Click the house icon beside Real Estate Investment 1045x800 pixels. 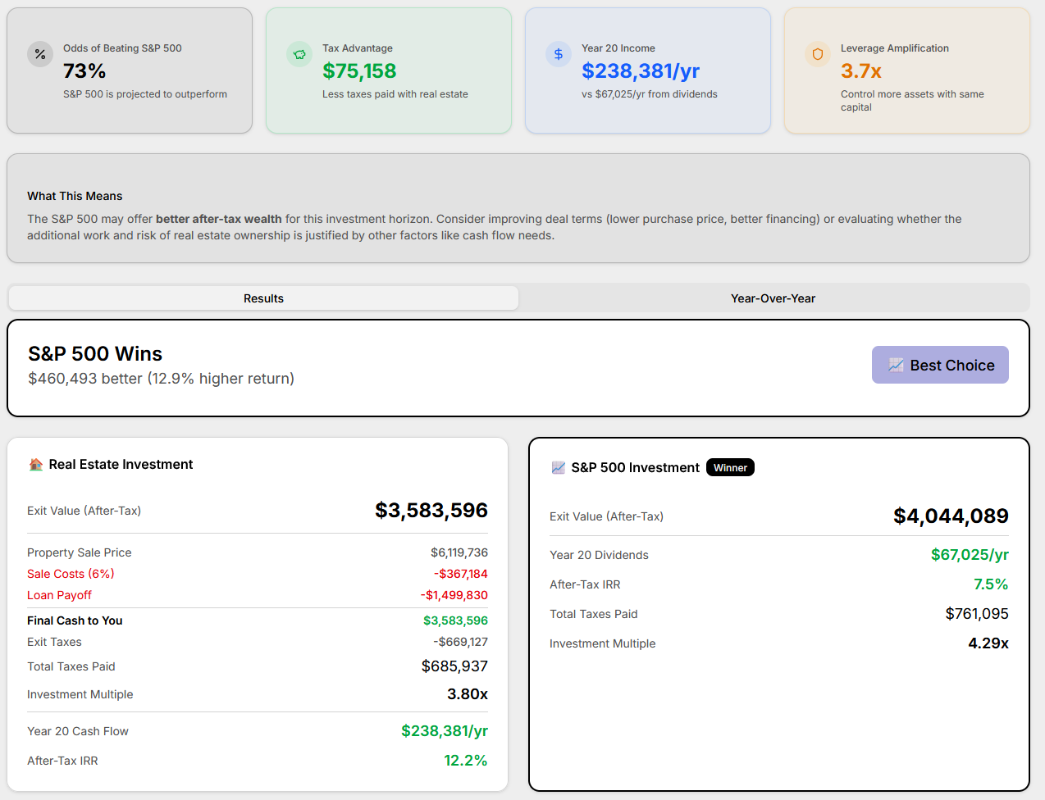pyautogui.click(x=36, y=465)
